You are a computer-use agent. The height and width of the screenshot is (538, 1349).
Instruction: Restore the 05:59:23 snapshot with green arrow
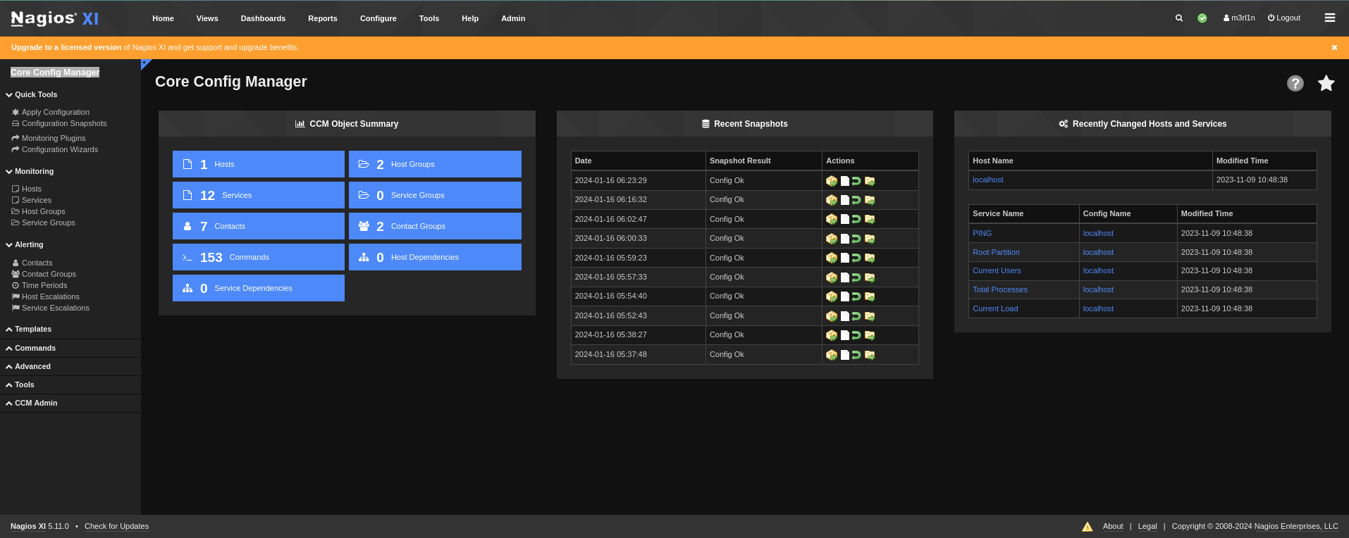(856, 258)
